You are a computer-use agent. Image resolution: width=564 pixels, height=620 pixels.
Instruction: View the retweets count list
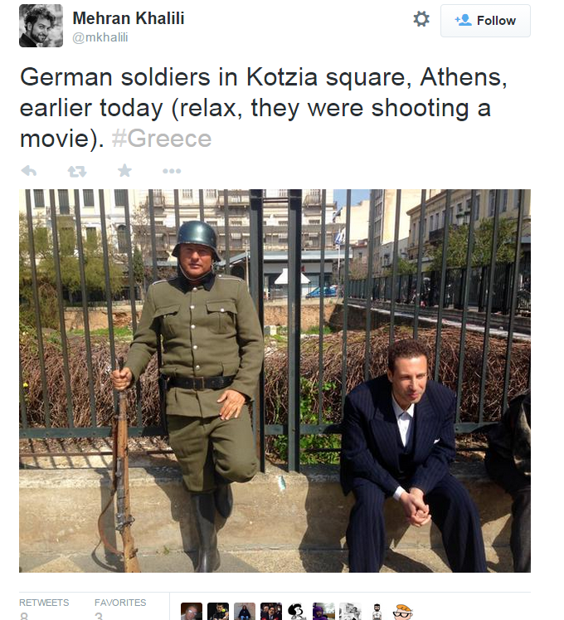tap(44, 608)
